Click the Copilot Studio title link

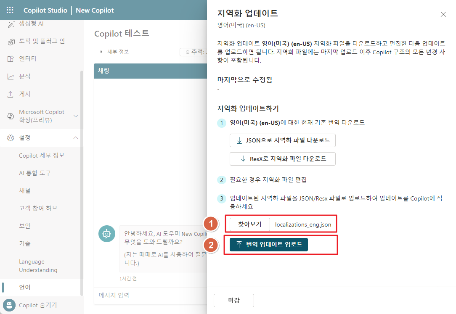click(45, 10)
